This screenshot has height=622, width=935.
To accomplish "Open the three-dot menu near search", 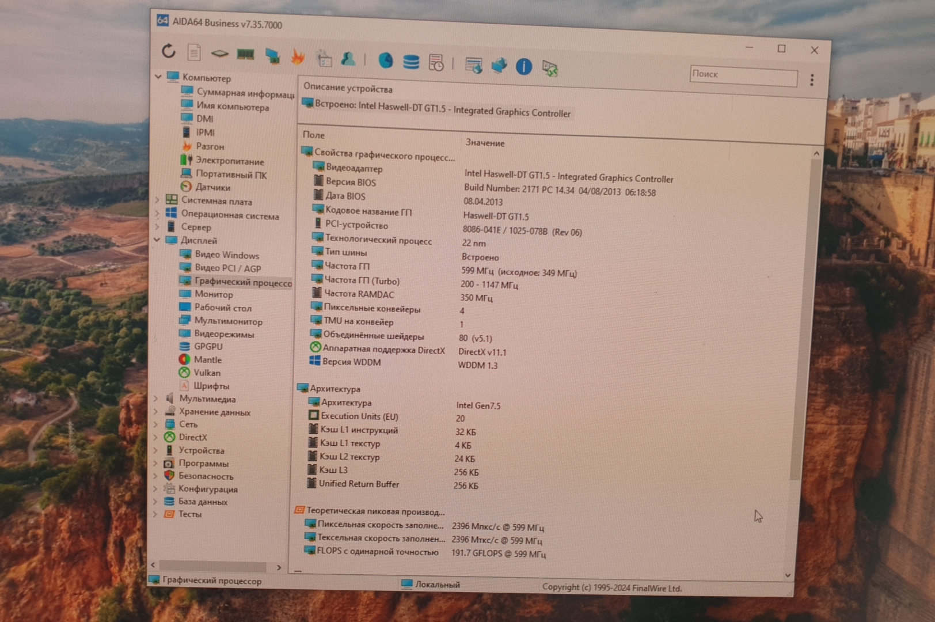I will (x=812, y=79).
